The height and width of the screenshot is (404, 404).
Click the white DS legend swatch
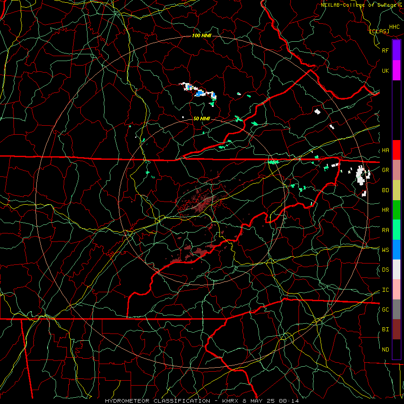click(396, 269)
